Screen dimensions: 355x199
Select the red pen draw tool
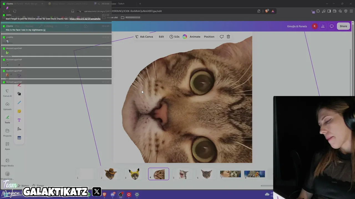[19, 85]
